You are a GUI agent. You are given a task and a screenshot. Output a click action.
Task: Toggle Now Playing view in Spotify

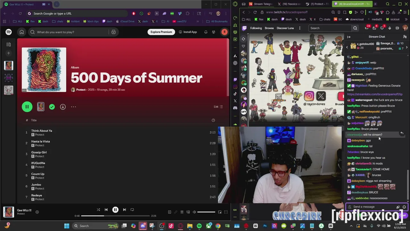click(x=169, y=212)
